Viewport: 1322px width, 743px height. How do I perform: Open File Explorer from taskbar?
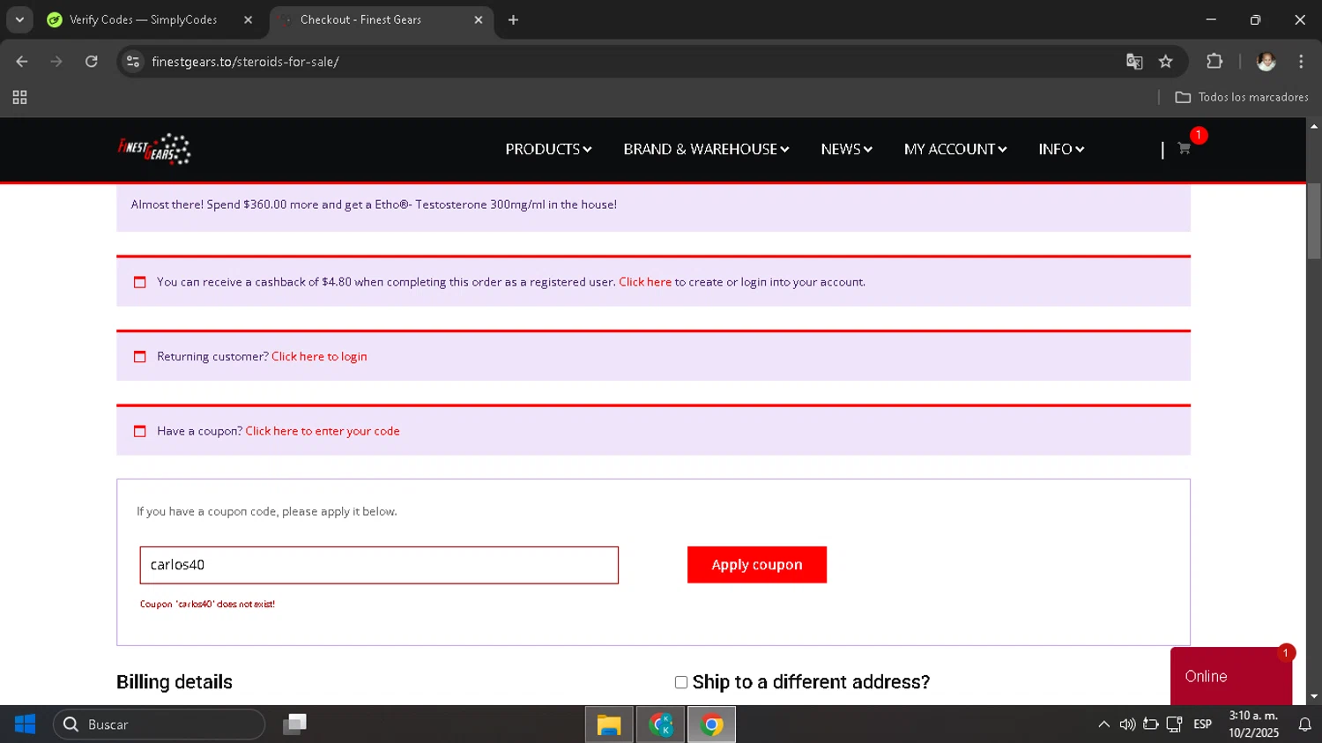tap(609, 724)
